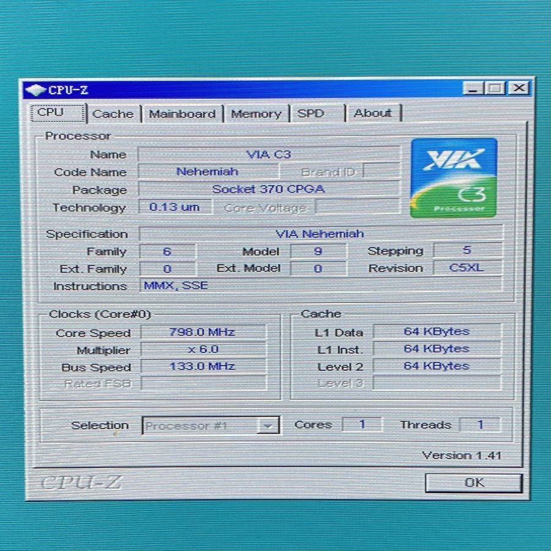
Task: Switch to the Cache tab
Action: click(x=113, y=113)
